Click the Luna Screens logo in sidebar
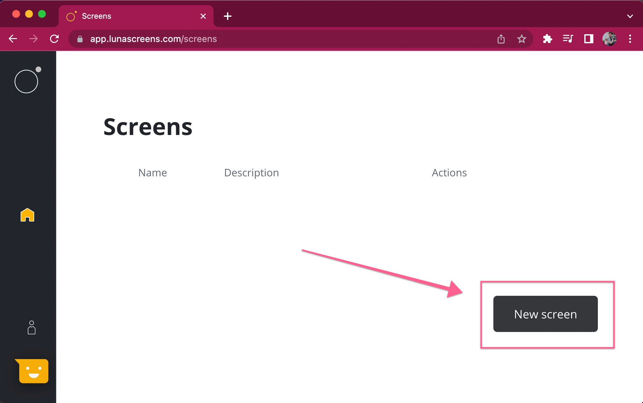Image resolution: width=643 pixels, height=403 pixels. click(26, 81)
